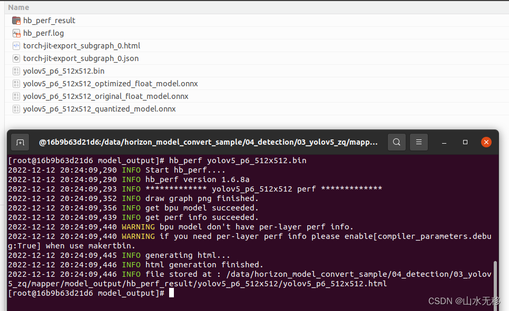Click the 'hb_perf version 1.6.8a' line
This screenshot has width=509, height=311.
click(x=129, y=179)
